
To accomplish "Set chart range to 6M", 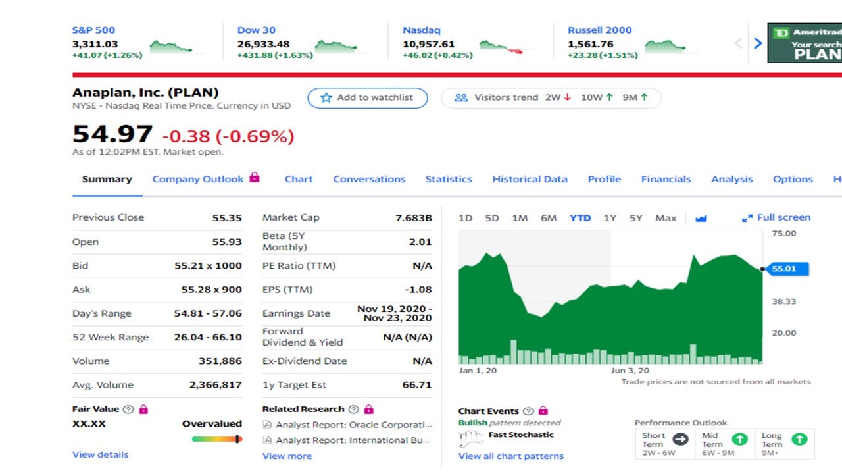I will [549, 218].
